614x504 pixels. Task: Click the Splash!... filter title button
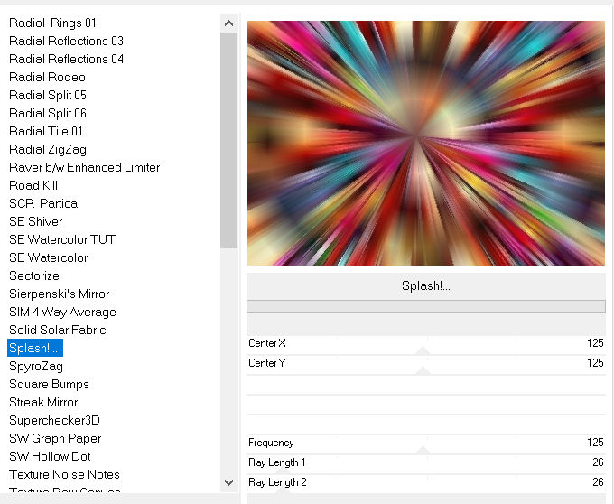[425, 285]
